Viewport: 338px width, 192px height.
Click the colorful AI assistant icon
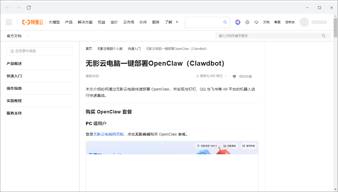tap(238, 22)
